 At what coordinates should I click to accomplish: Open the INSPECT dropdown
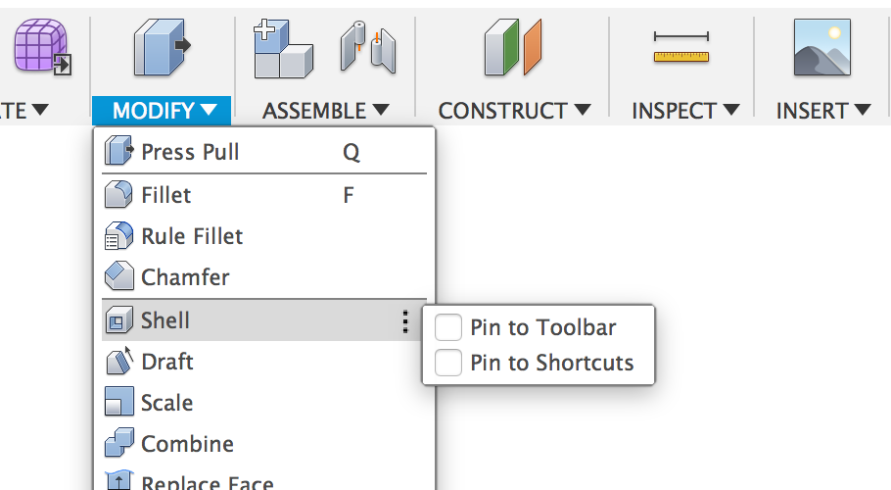(x=684, y=111)
